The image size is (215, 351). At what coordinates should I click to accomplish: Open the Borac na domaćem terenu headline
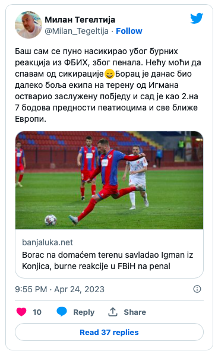click(107, 261)
